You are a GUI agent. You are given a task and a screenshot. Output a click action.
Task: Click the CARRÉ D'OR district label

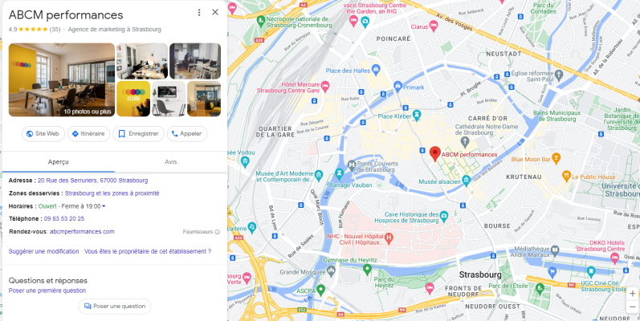(x=487, y=118)
